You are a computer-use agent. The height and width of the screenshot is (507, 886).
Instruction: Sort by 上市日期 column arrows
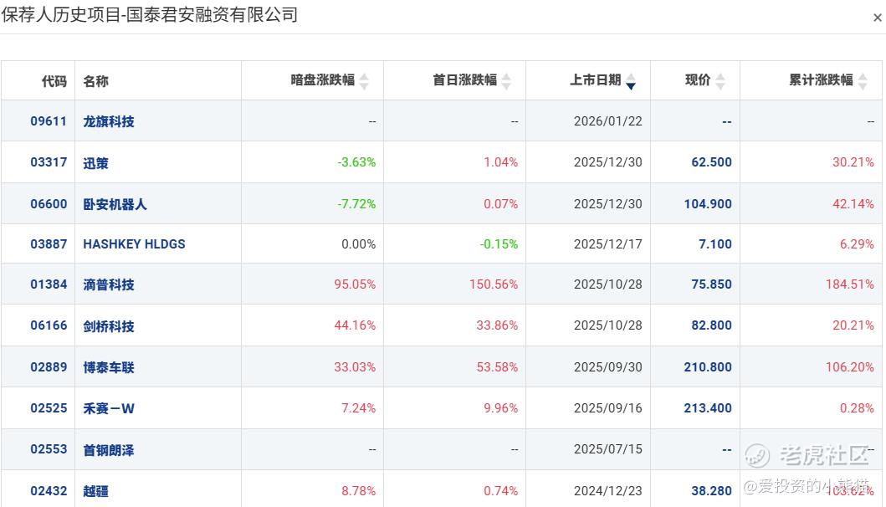click(x=631, y=81)
